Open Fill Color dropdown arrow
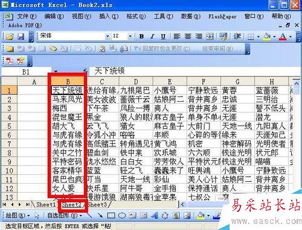302x230 pixels. (274, 37)
